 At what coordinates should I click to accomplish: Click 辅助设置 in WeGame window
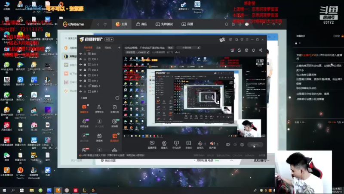tap(108, 160)
